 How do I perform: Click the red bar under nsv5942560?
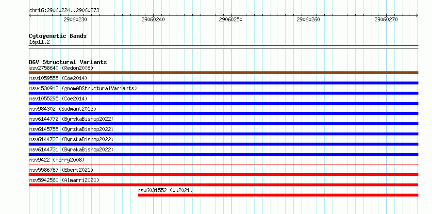(223, 185)
